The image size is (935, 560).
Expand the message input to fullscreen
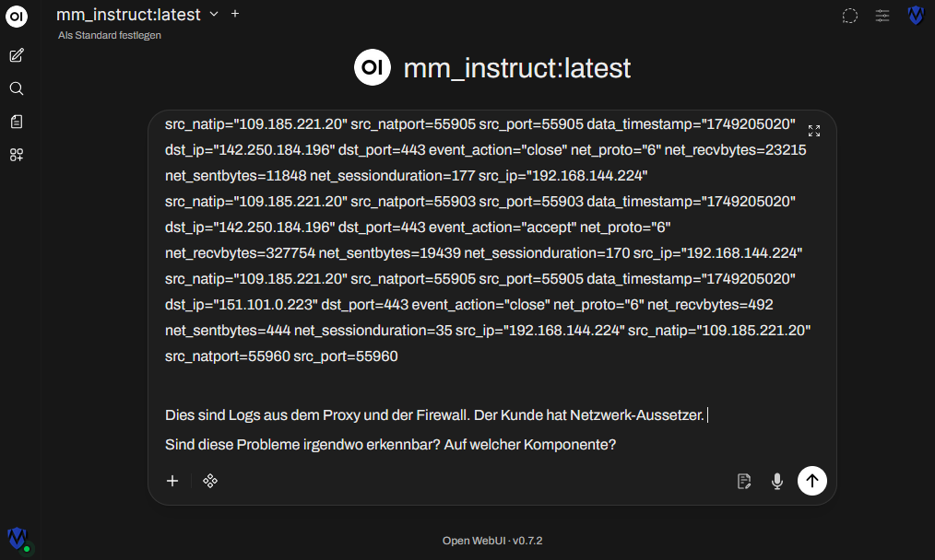(814, 131)
